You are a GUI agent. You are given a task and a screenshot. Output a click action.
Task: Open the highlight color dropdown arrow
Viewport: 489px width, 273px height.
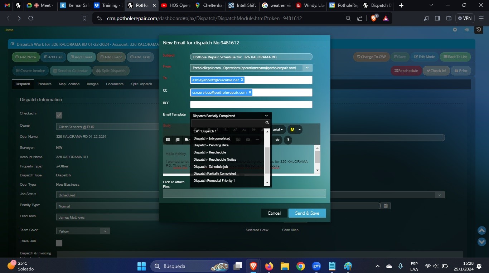pyautogui.click(x=300, y=130)
